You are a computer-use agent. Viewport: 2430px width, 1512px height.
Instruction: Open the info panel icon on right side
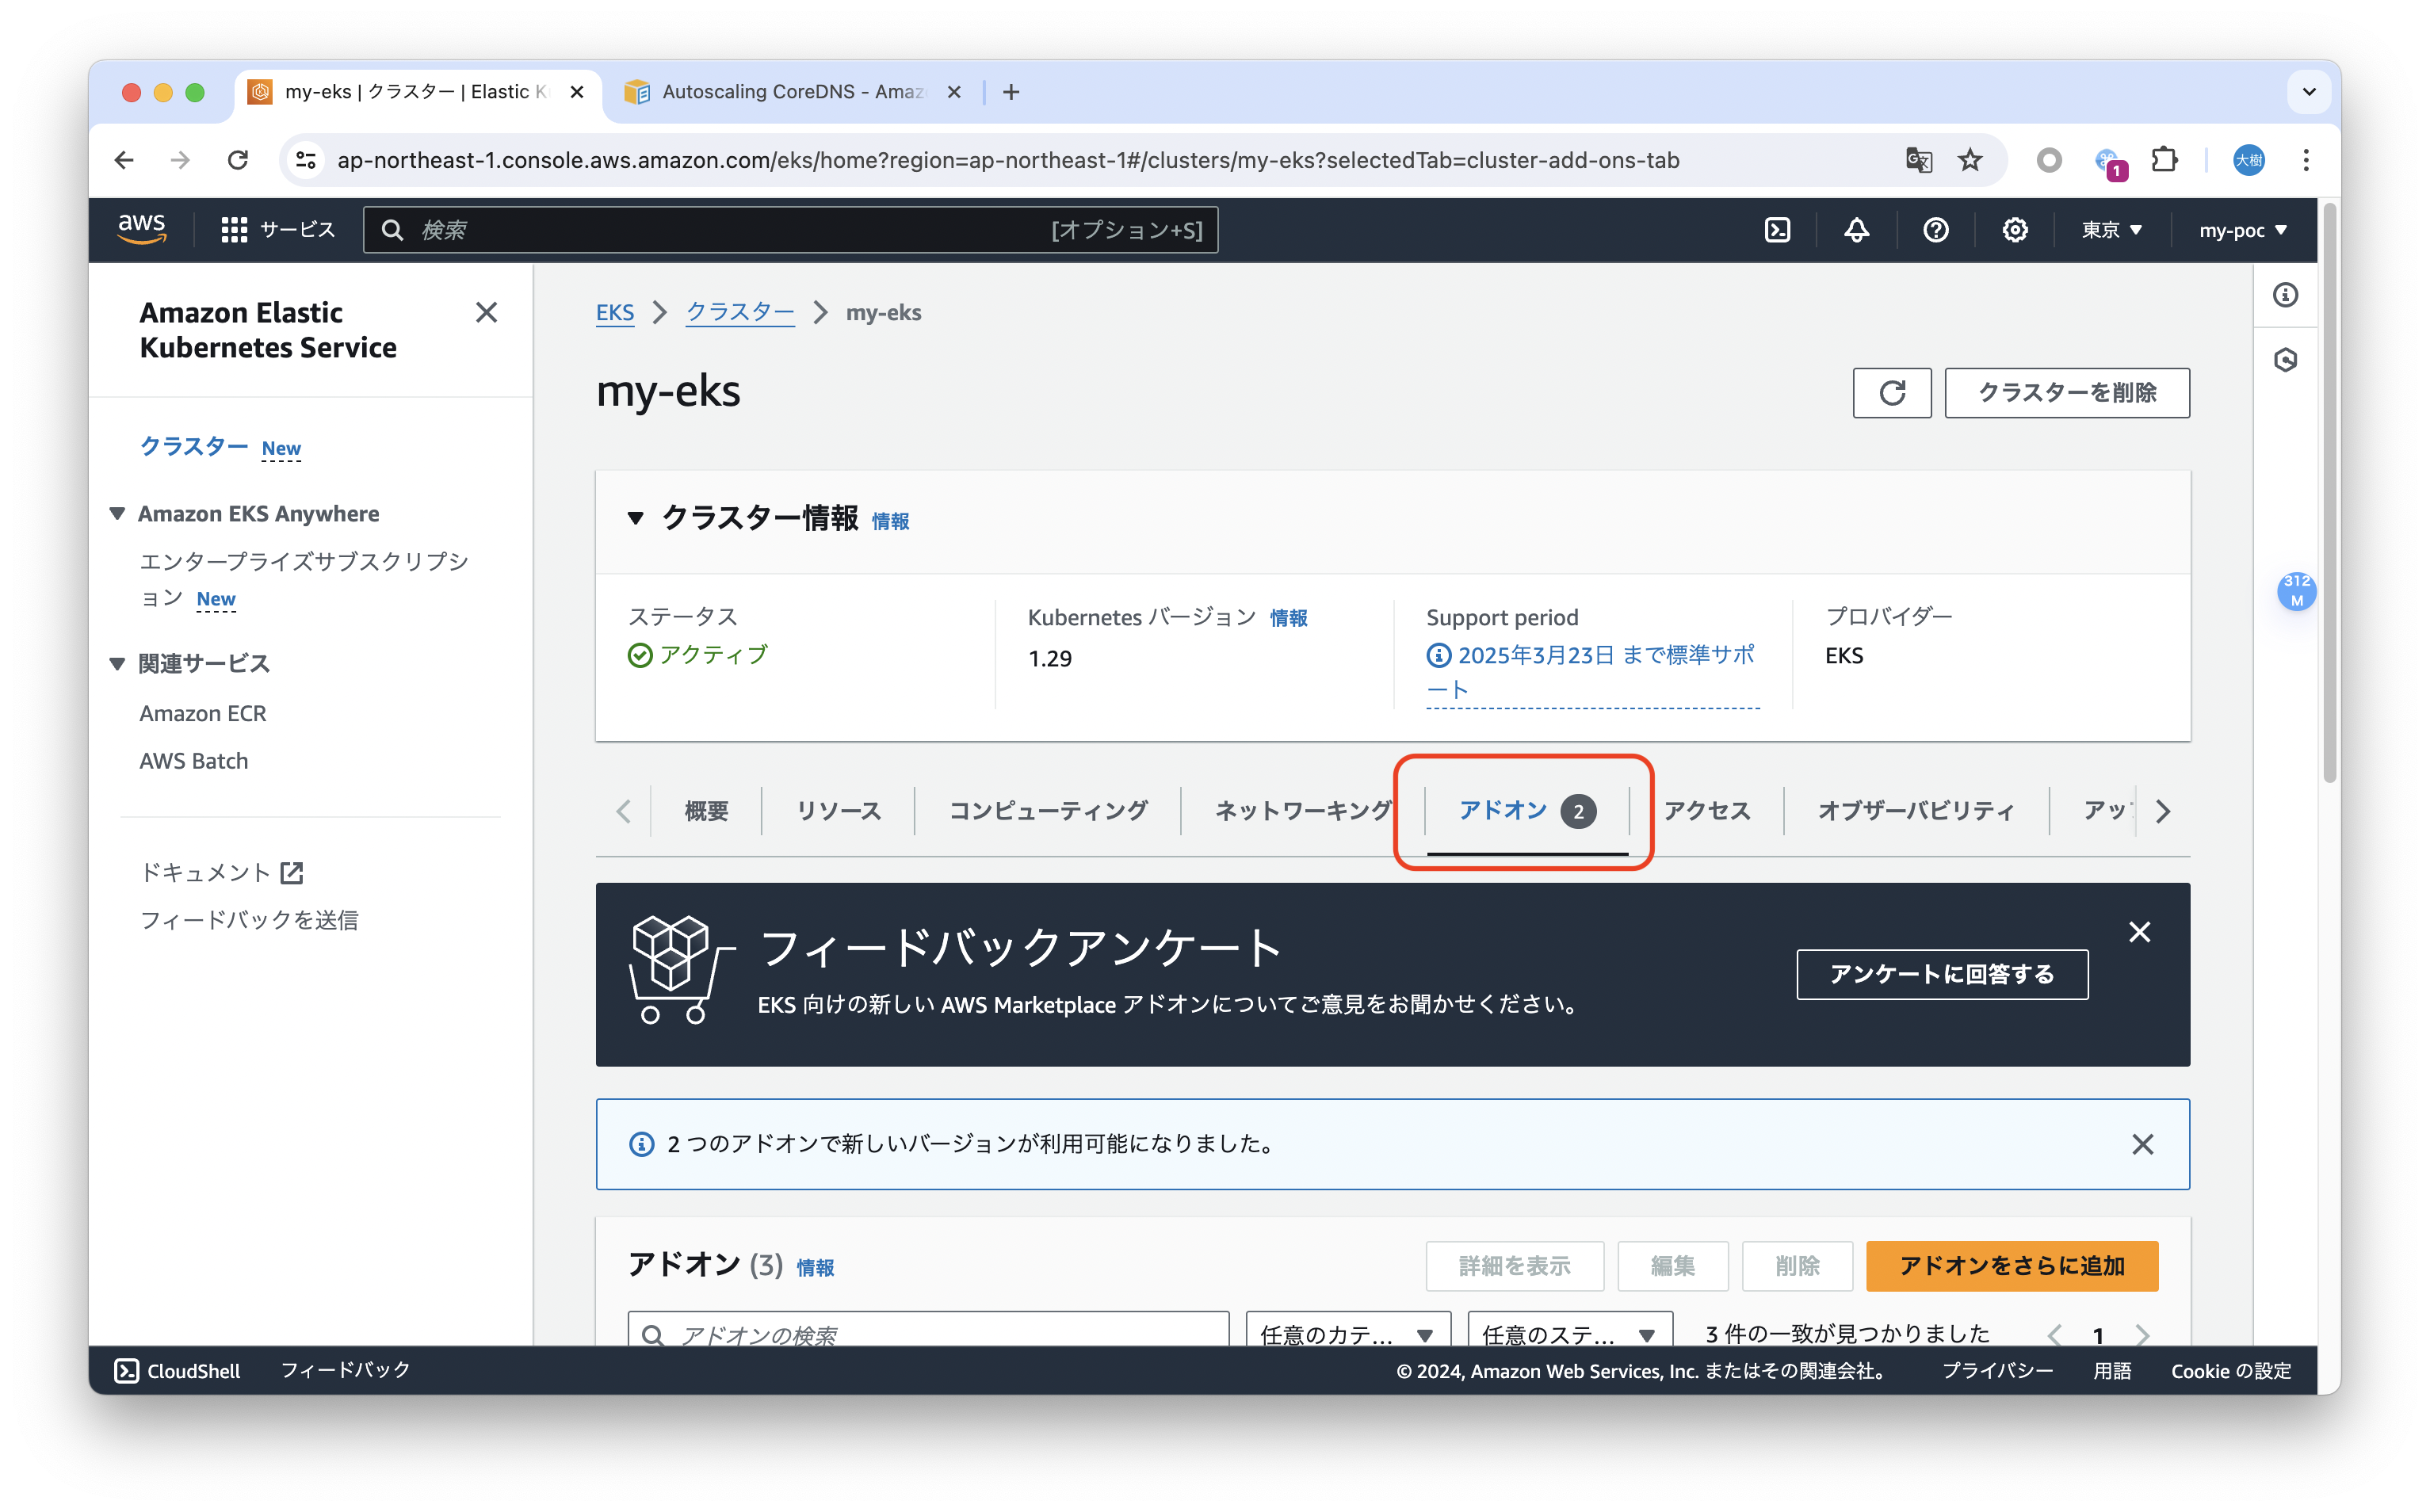[x=2285, y=295]
